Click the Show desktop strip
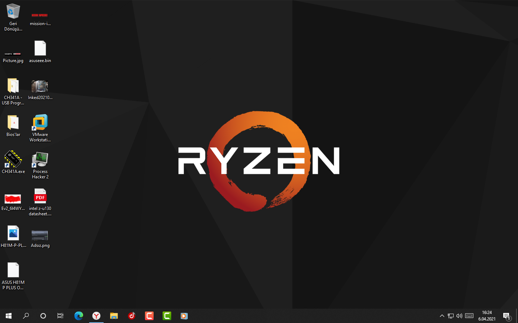The image size is (518, 323). (x=517, y=316)
